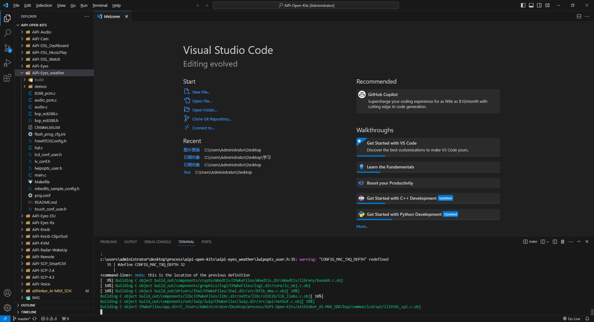Click errors and warnings count in status bar
The width and height of the screenshot is (594, 322).
[x=49, y=319]
